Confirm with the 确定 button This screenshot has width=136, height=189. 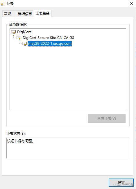point(121,183)
